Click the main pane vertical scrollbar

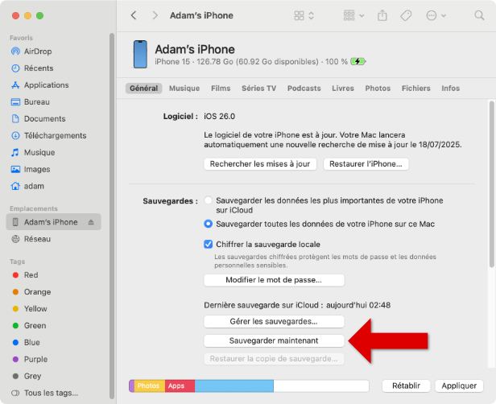tap(491, 184)
